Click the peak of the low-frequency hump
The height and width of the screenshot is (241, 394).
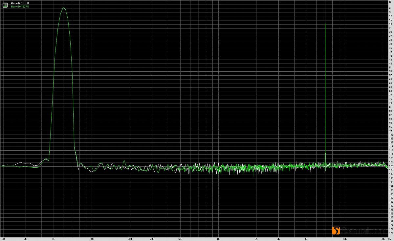tap(63, 7)
